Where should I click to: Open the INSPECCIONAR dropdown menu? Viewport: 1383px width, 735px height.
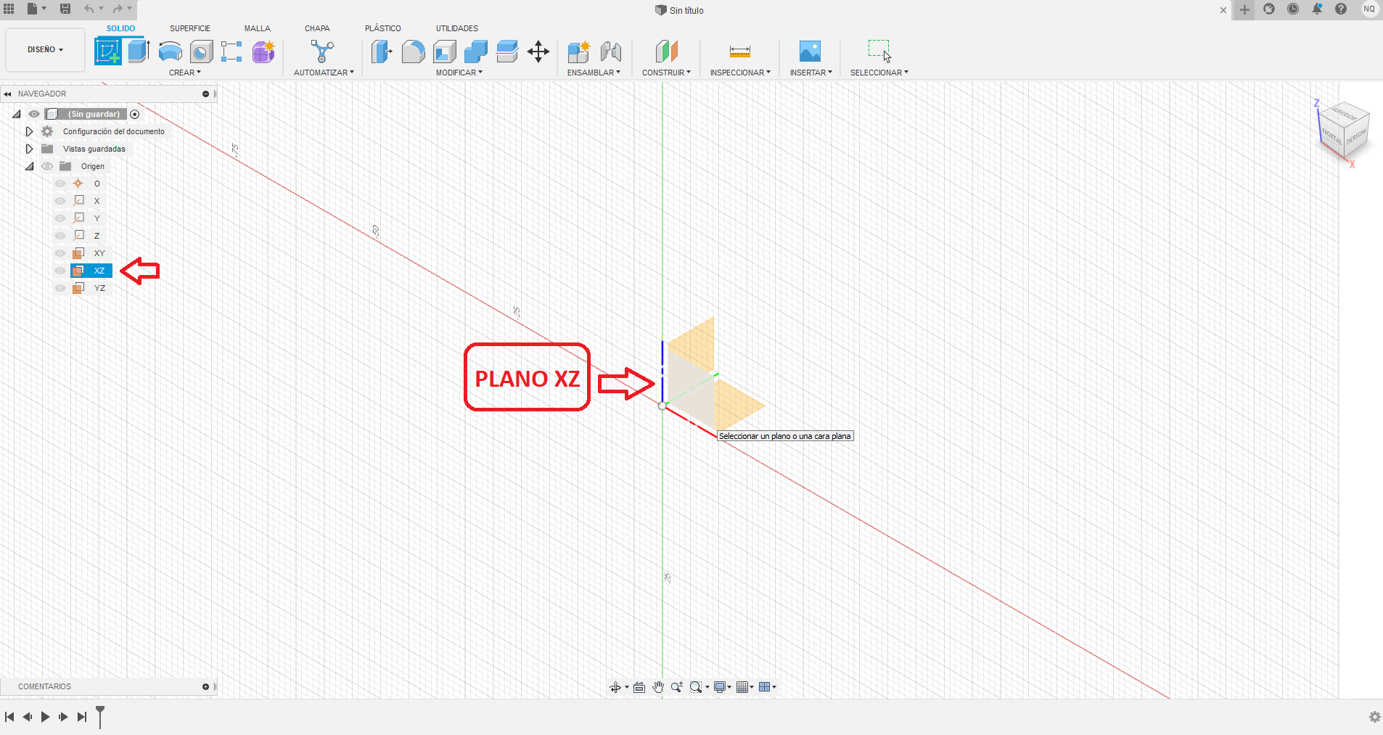click(x=740, y=73)
